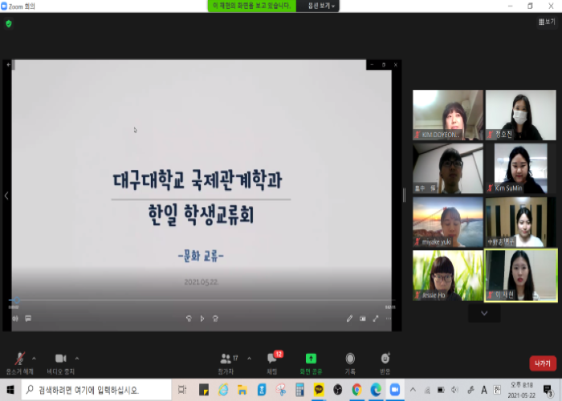Open the 옵션 보기 dropdown at top

322,6
